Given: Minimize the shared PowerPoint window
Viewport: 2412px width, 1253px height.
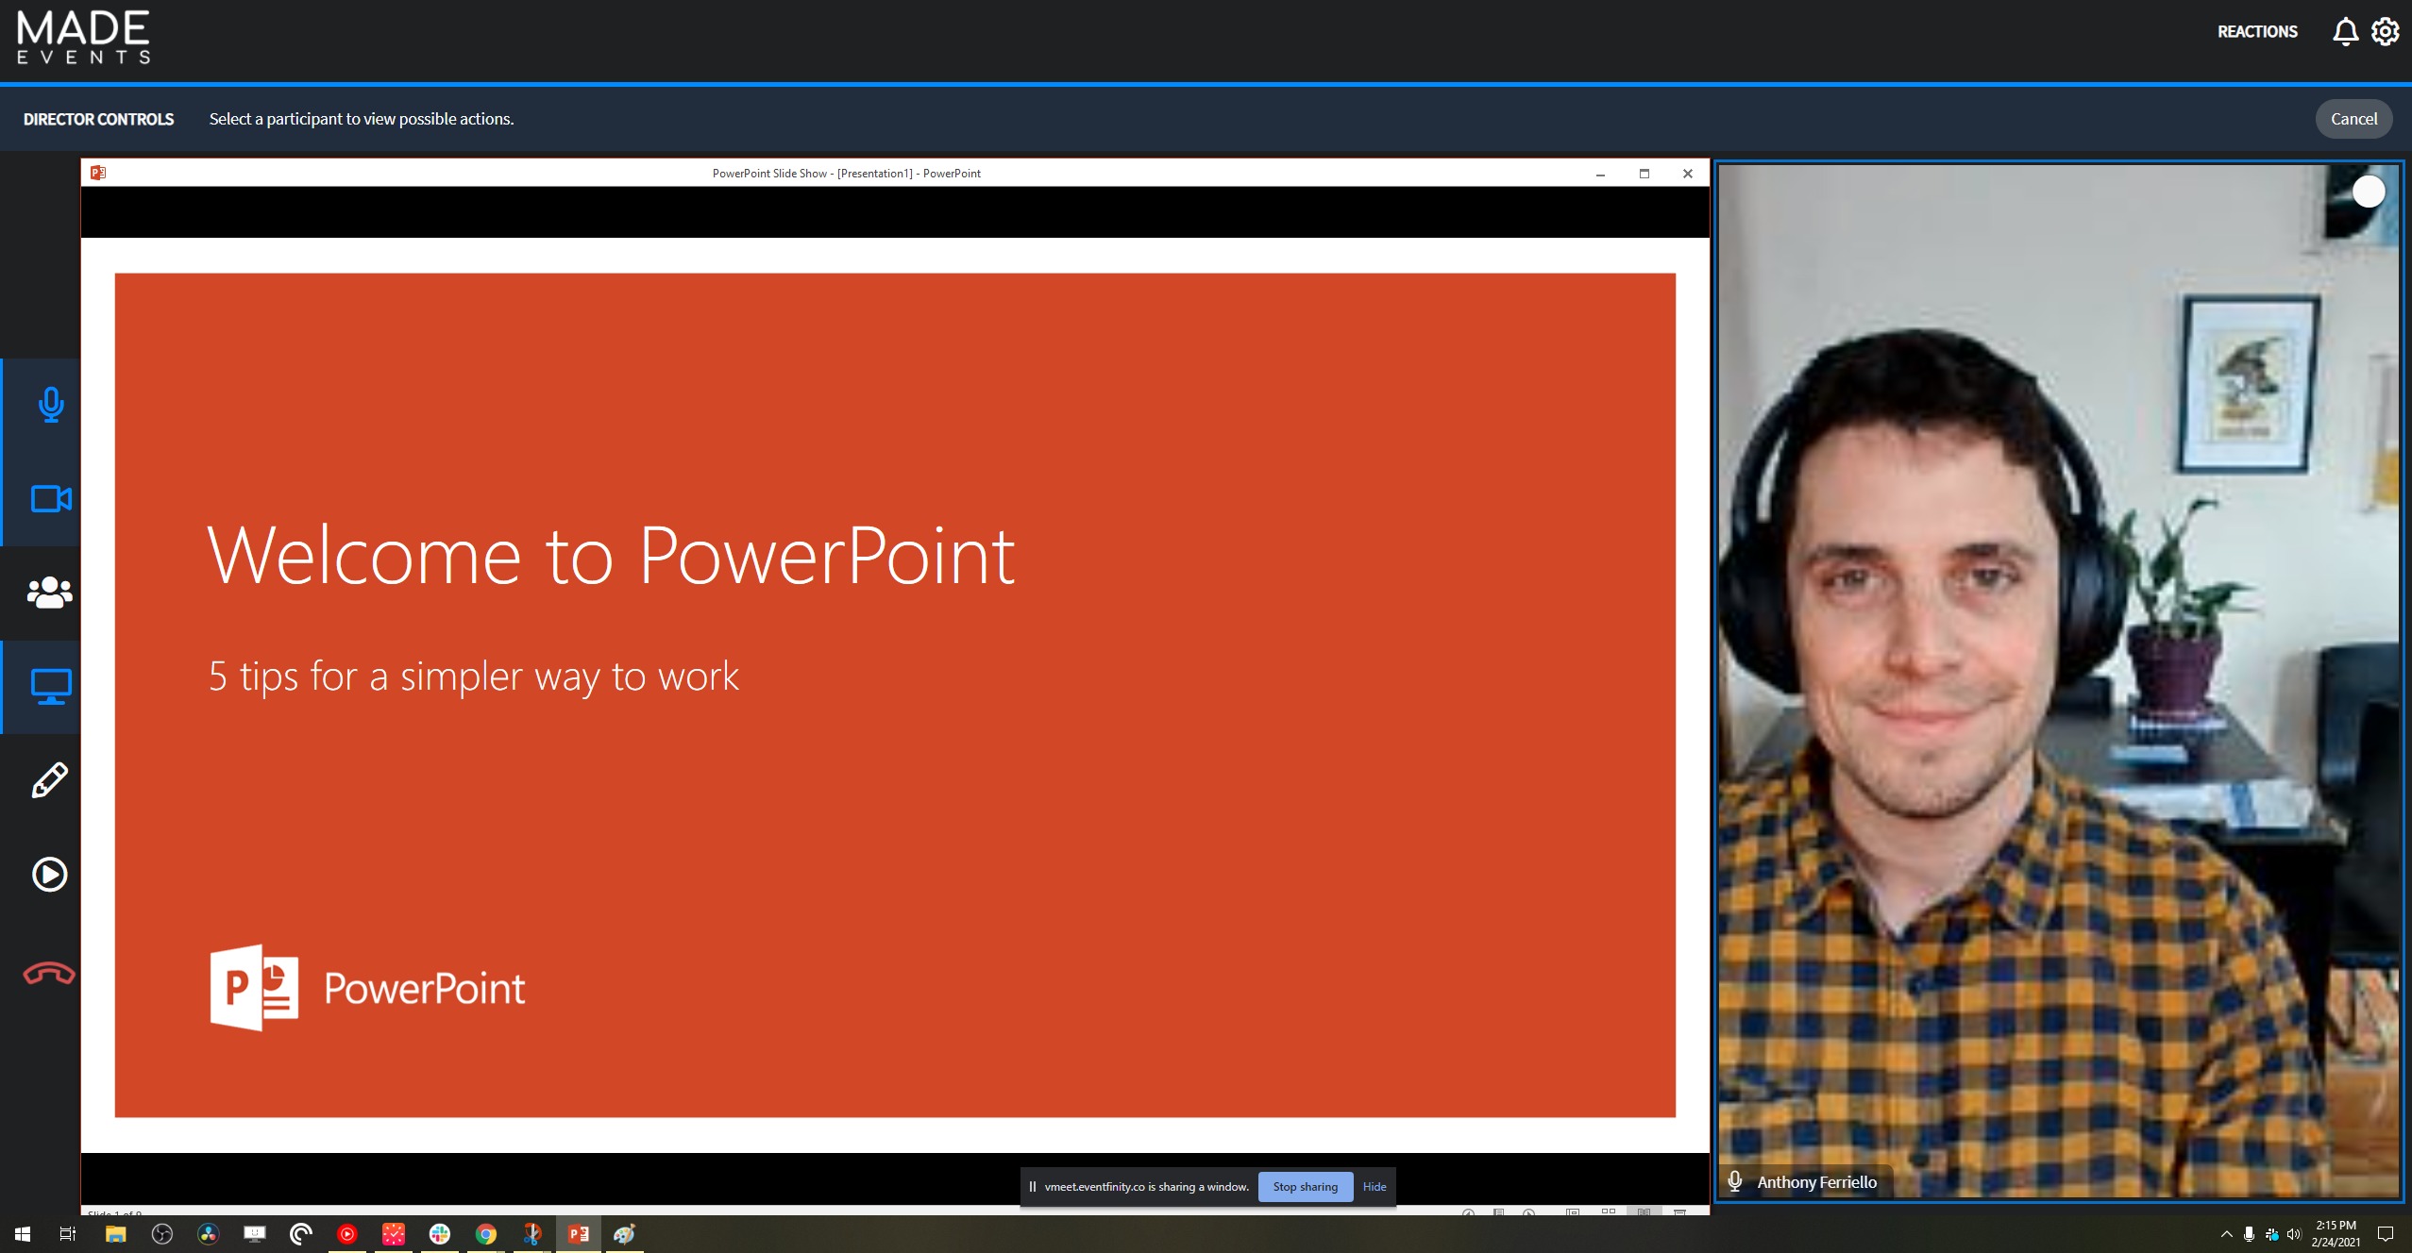Looking at the screenshot, I should [x=1600, y=174].
